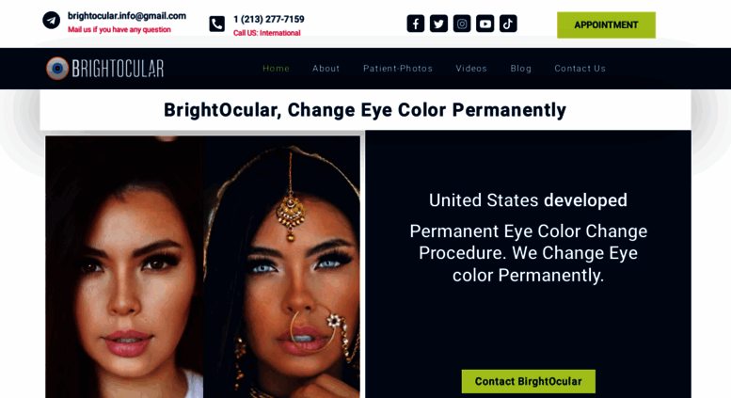Click the Contact BirghtOcular button

pyautogui.click(x=528, y=381)
